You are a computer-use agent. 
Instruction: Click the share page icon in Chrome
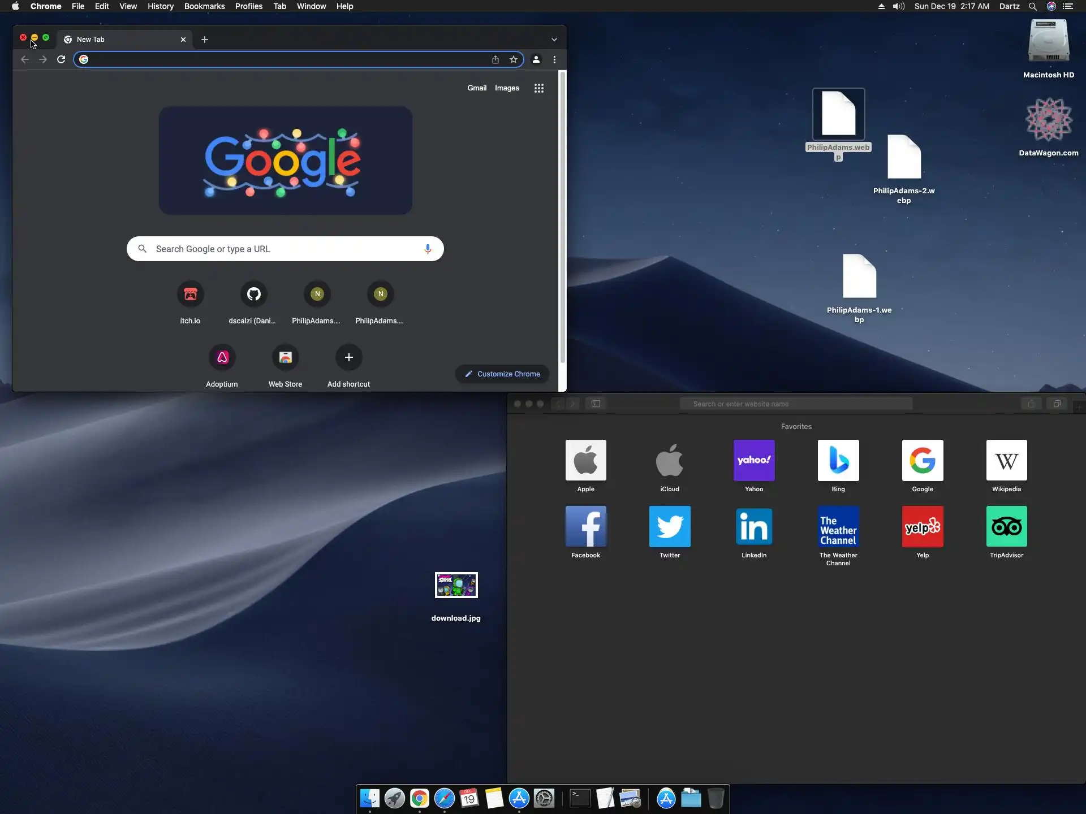tap(495, 59)
